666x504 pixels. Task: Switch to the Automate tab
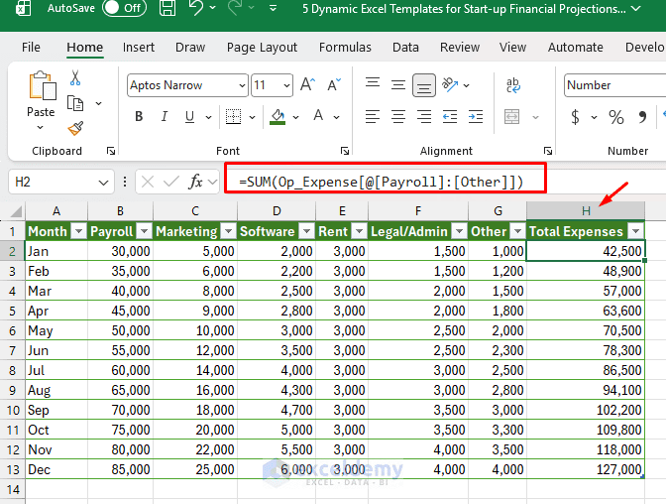(576, 48)
